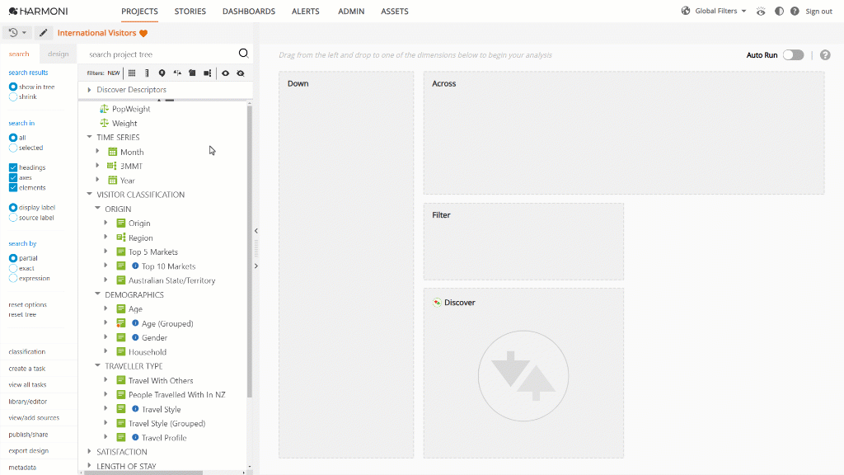The image size is (844, 475).
Task: Open the ADMIN menu
Action: coord(351,12)
